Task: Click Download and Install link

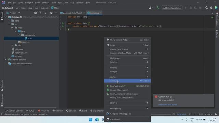Action: (168, 105)
